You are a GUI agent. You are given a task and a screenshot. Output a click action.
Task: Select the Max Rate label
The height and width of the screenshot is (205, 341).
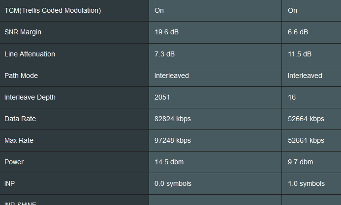[19, 140]
